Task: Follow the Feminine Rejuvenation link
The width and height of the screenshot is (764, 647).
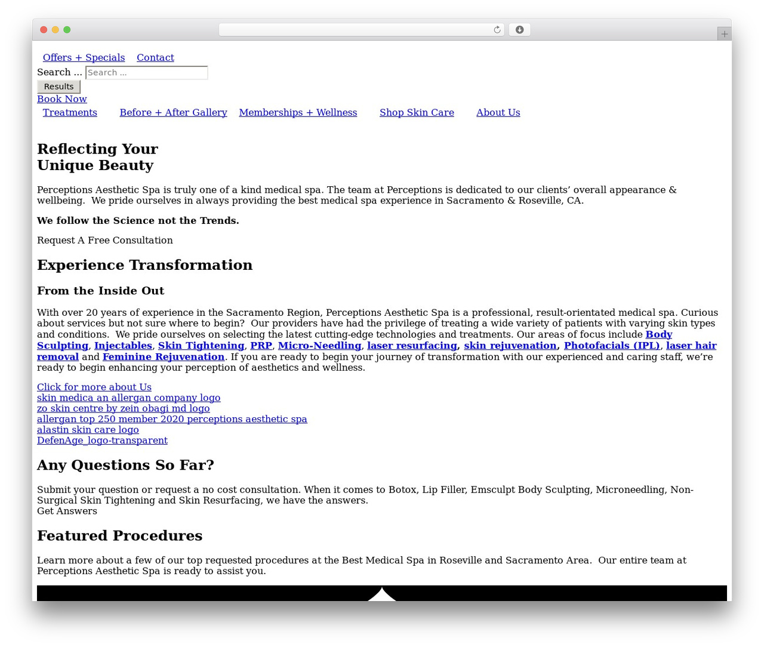Action: point(164,357)
